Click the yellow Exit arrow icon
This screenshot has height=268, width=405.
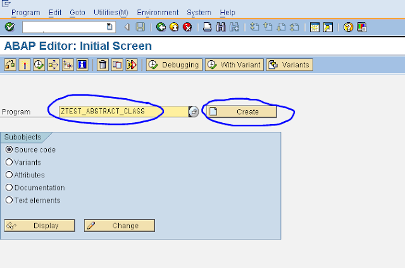(175, 27)
